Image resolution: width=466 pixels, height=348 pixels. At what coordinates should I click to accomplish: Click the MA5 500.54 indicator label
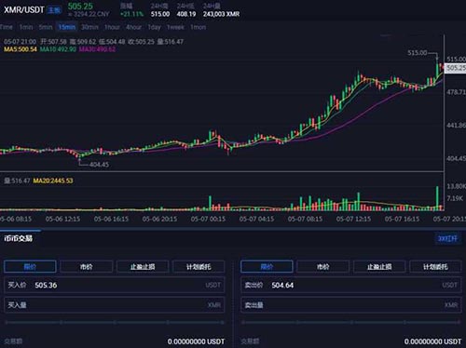21,49
